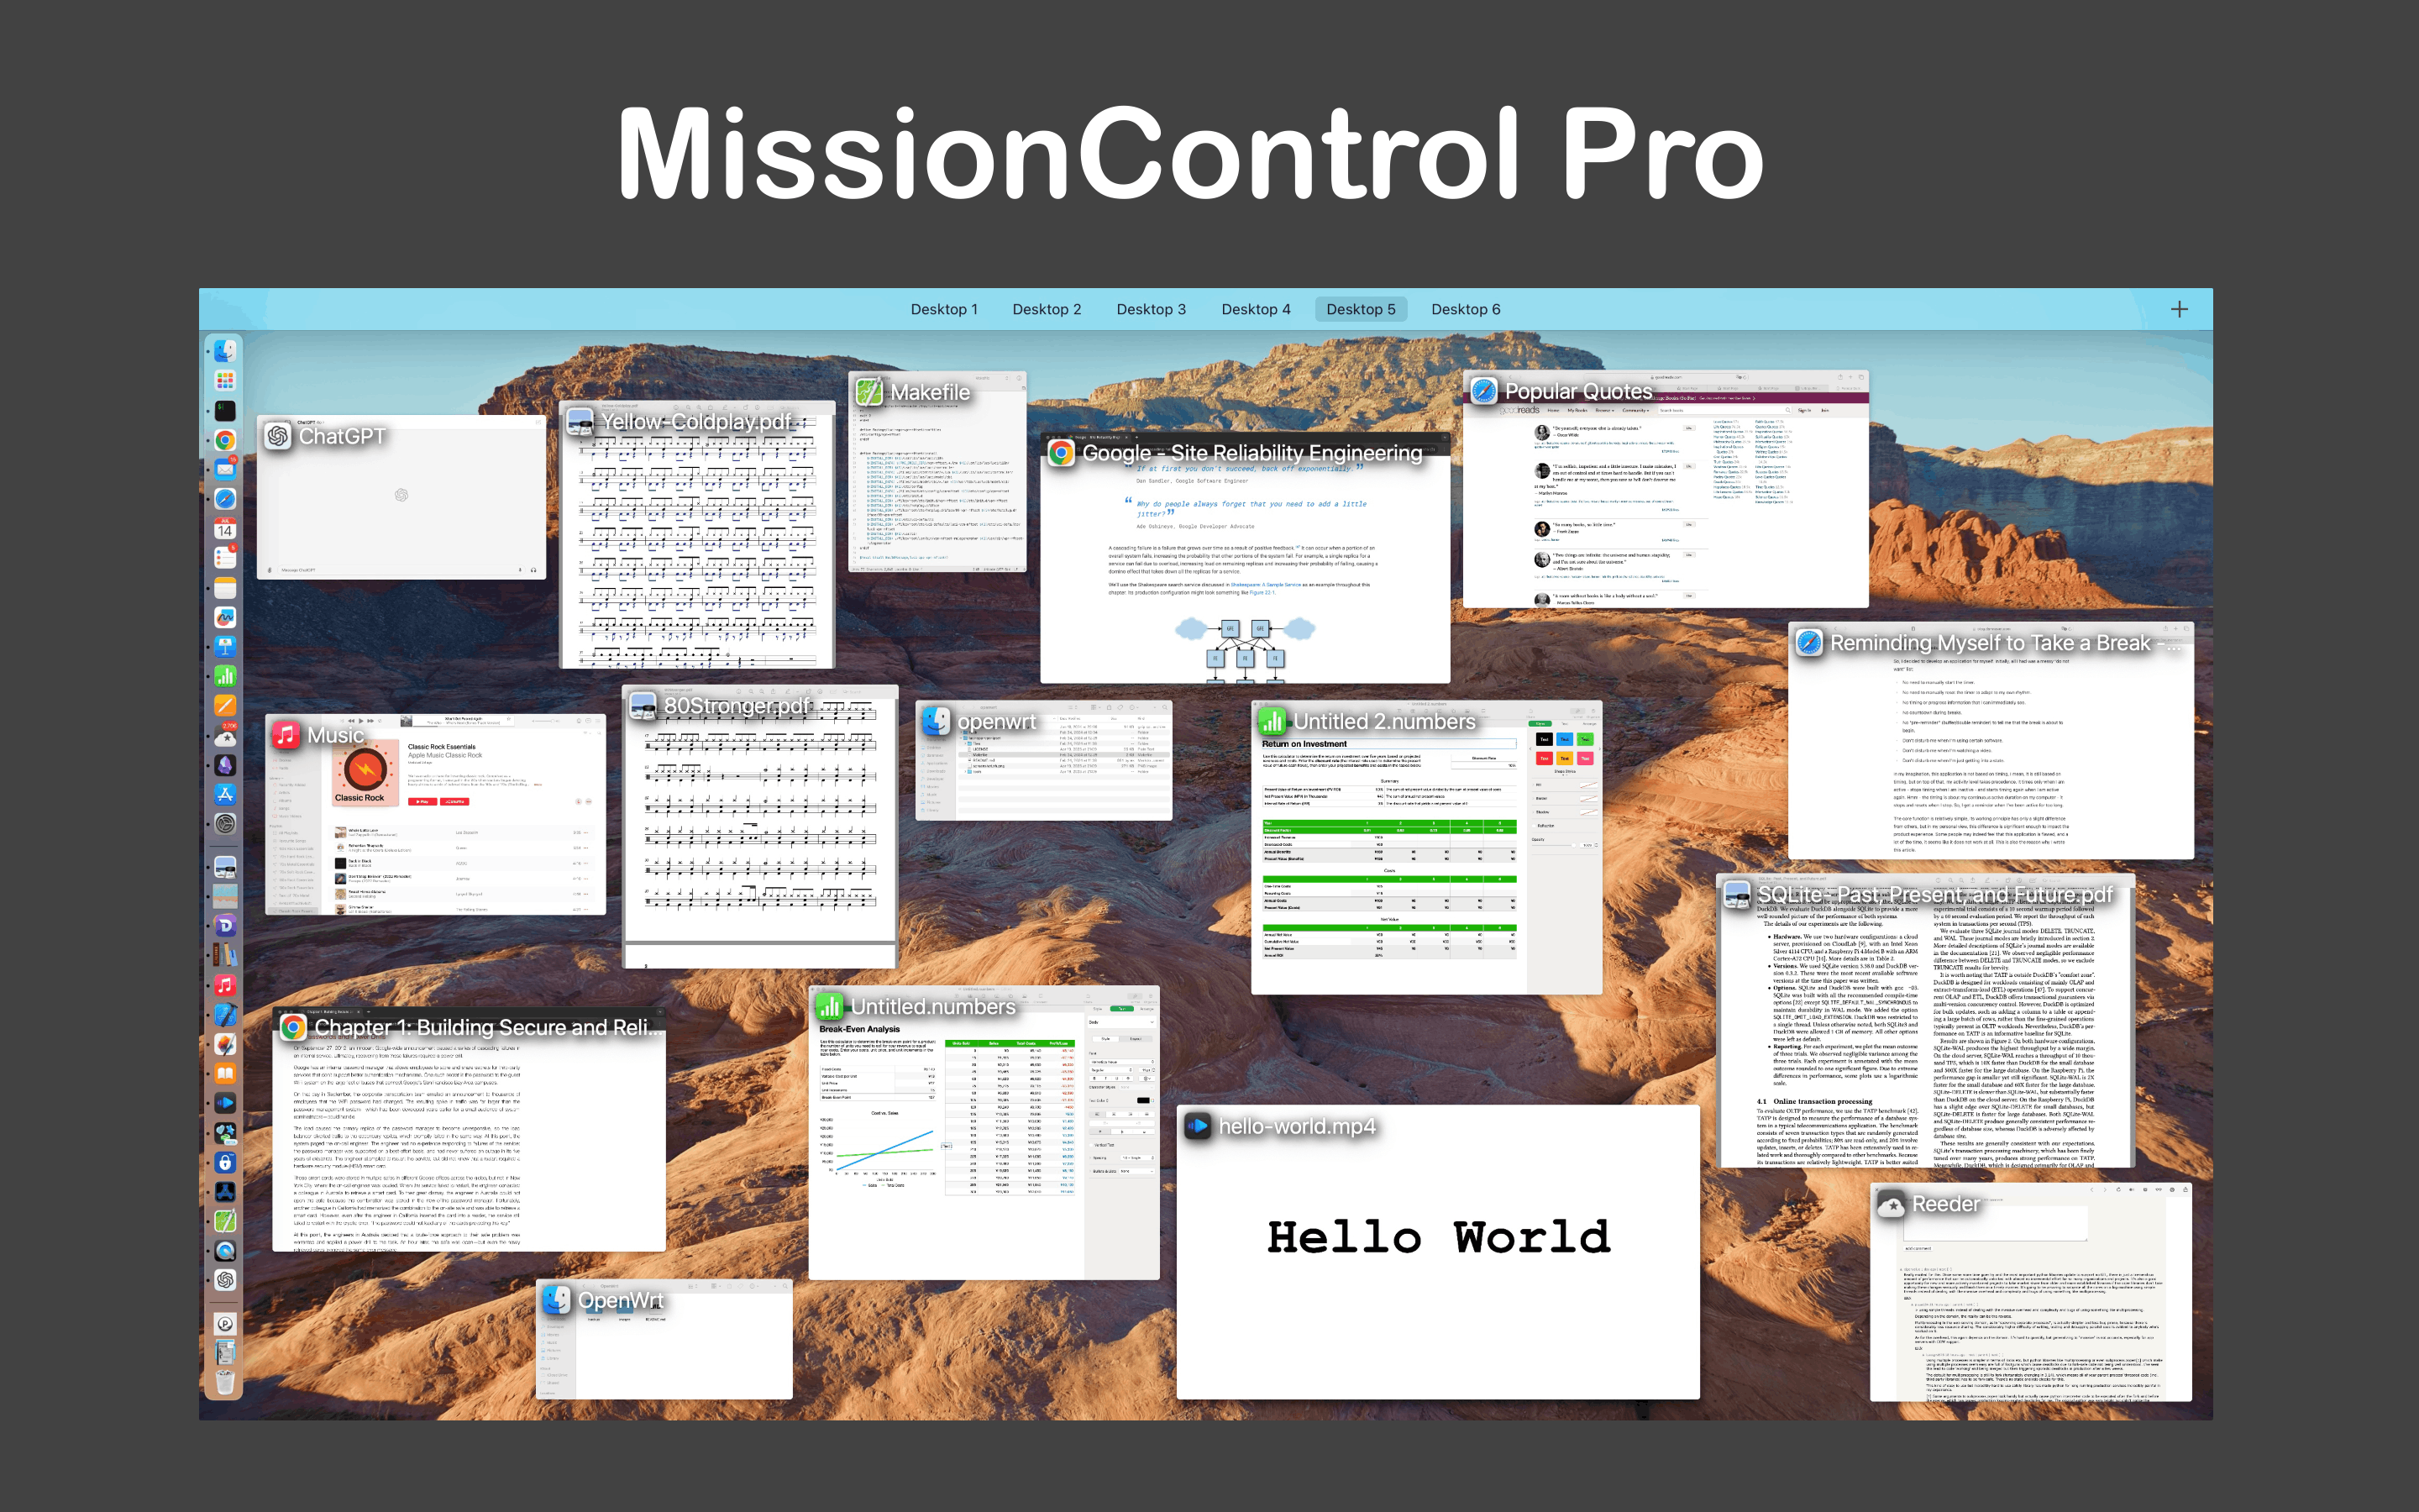Screen dimensions: 2419x1512
Task: Select Chapter 1: Building Secure Chrome window
Action: coord(468,1130)
